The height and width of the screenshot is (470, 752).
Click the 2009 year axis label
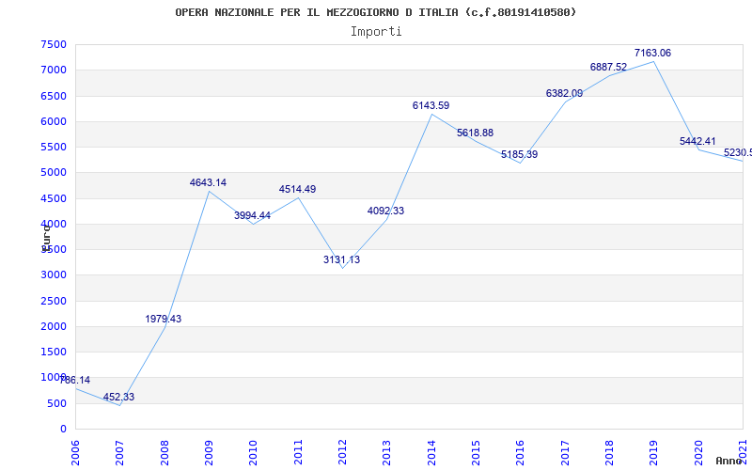tap(209, 452)
